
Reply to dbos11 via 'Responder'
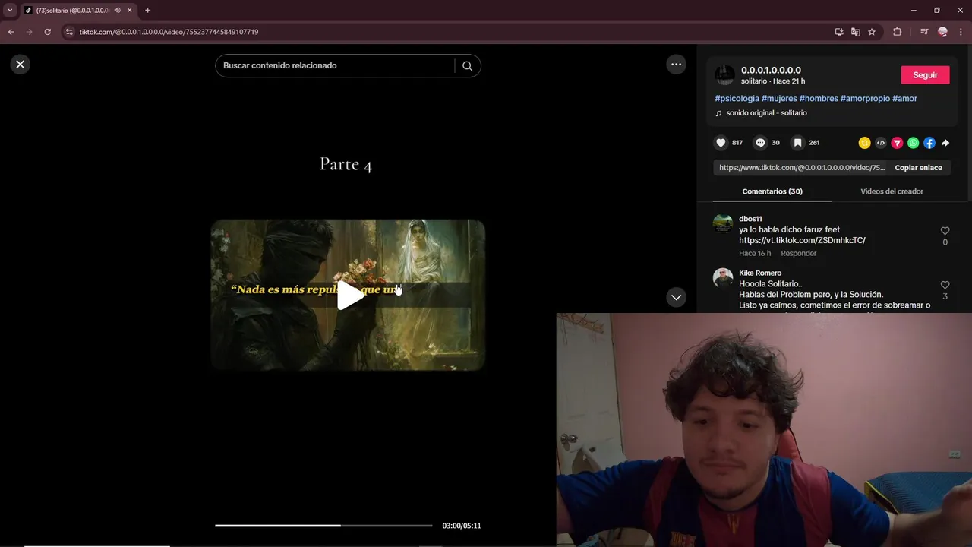(799, 254)
